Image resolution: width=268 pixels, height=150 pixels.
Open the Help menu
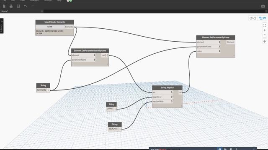tap(59, 1)
